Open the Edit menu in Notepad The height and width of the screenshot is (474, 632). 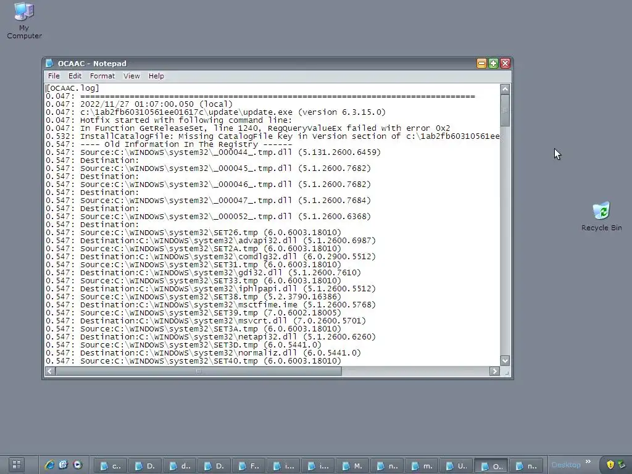click(x=75, y=76)
